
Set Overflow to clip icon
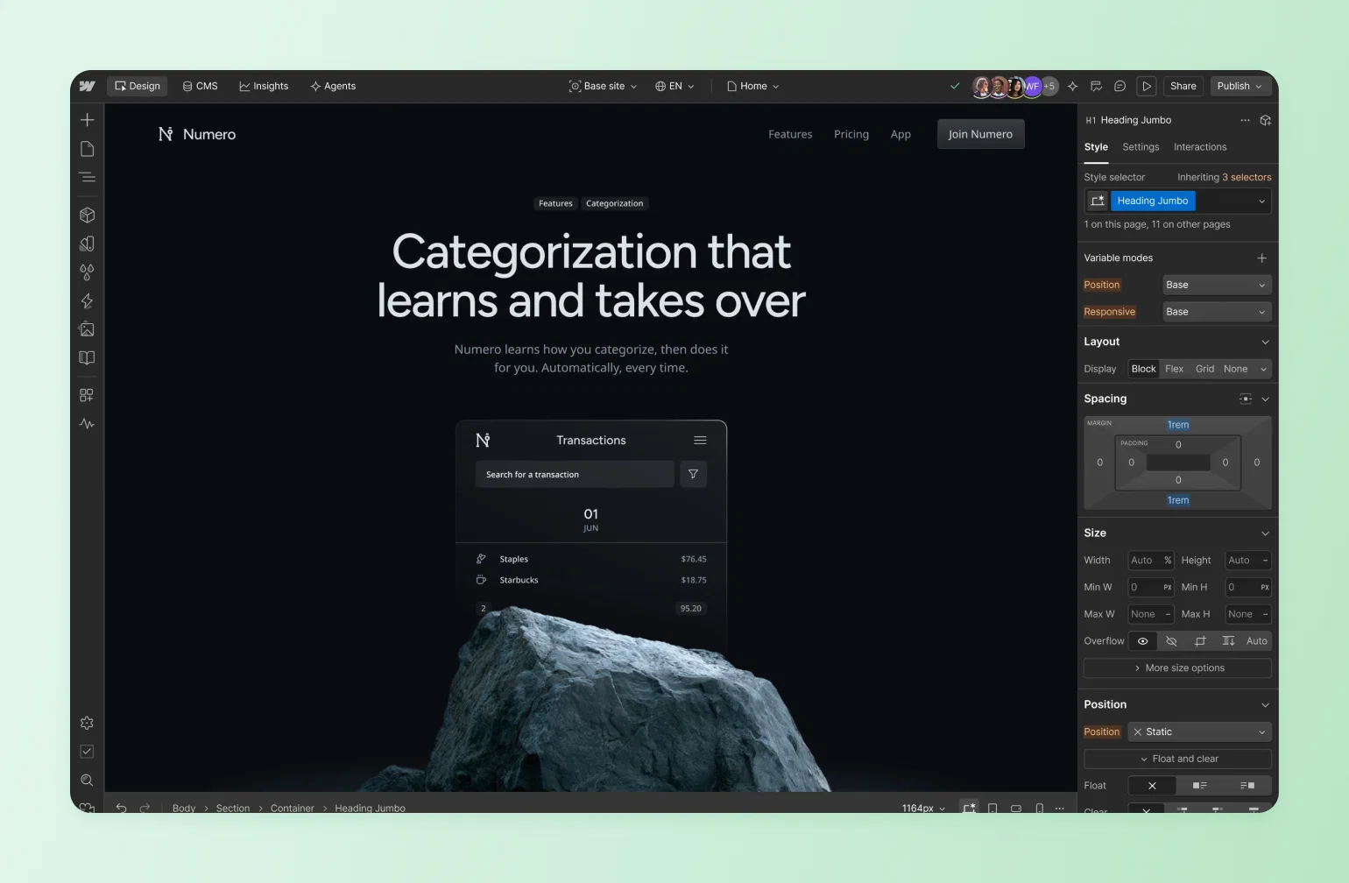(x=1200, y=641)
